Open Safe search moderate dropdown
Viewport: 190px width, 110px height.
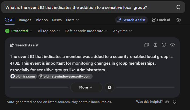86,31
